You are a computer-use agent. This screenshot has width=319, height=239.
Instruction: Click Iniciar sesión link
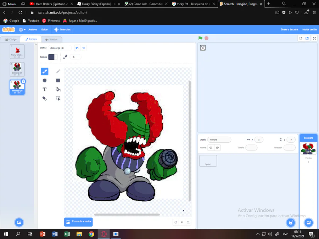[309, 30]
